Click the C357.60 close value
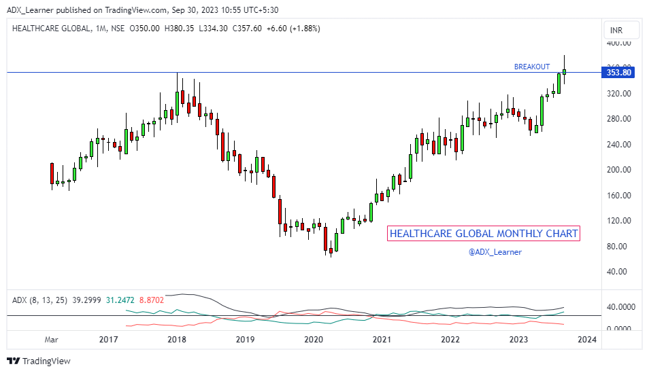 coord(247,29)
